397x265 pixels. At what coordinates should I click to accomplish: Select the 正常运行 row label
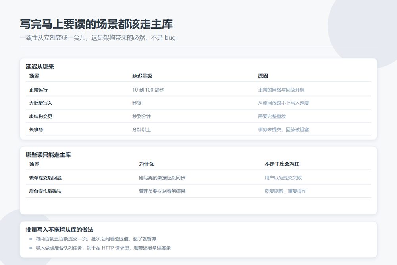[38, 90]
